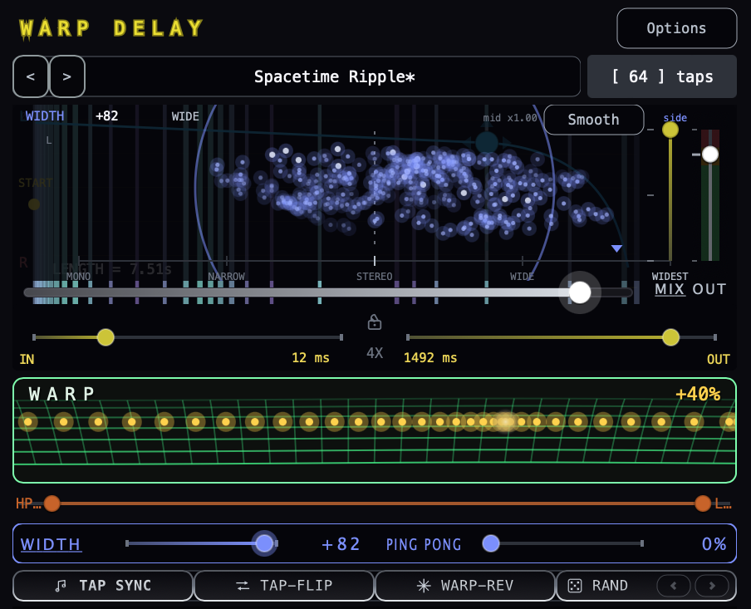This screenshot has width=751, height=609.
Task: Click the mid x1.00 label
Action: tap(509, 118)
